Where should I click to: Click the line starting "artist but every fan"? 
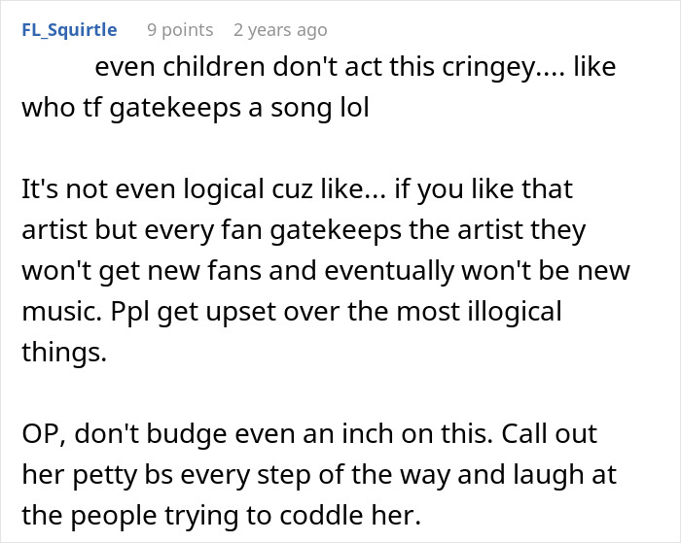click(x=304, y=231)
